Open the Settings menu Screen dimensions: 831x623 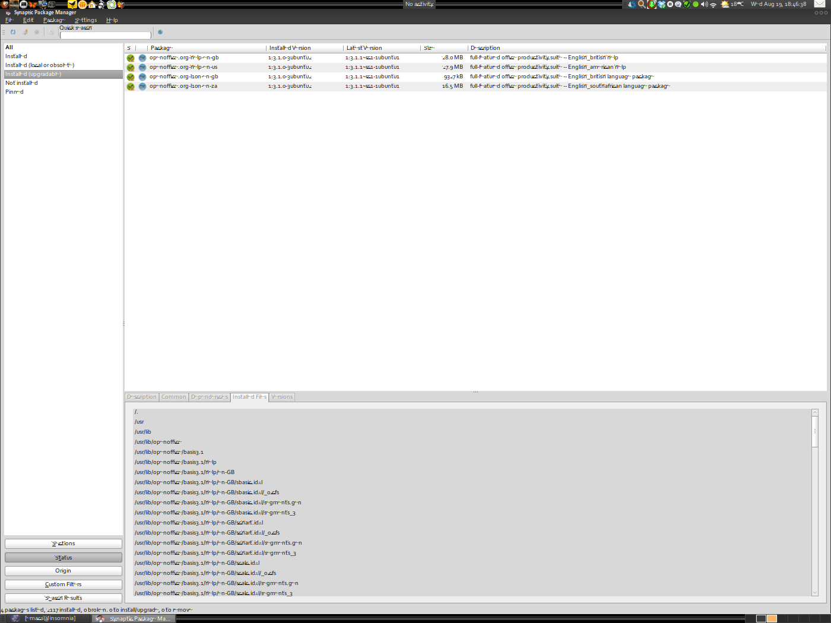[86, 20]
